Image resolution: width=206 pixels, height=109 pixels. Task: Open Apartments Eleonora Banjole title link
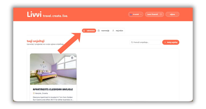tap(53, 89)
